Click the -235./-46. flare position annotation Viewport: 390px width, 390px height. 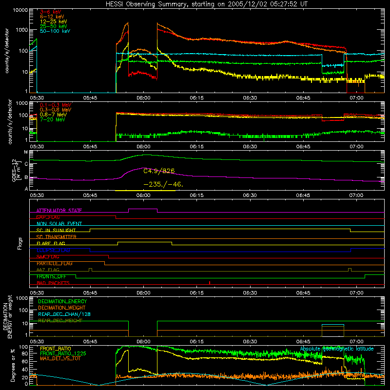[x=163, y=185]
